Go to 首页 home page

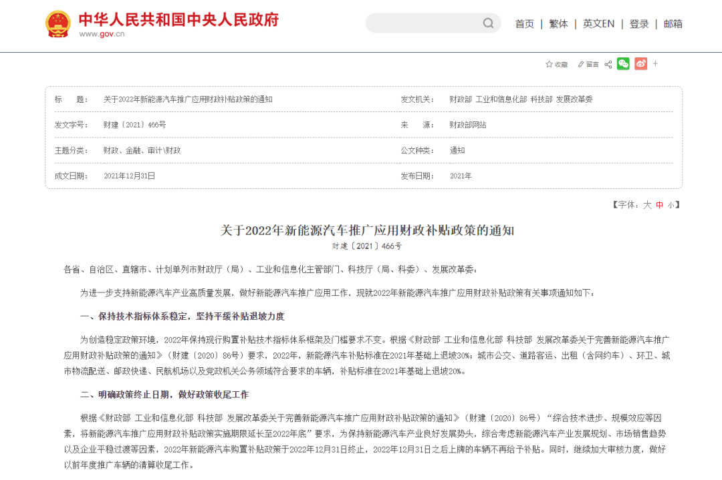click(x=524, y=23)
